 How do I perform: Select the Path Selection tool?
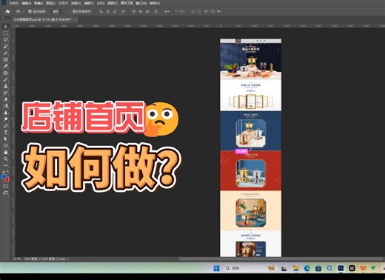[5, 139]
